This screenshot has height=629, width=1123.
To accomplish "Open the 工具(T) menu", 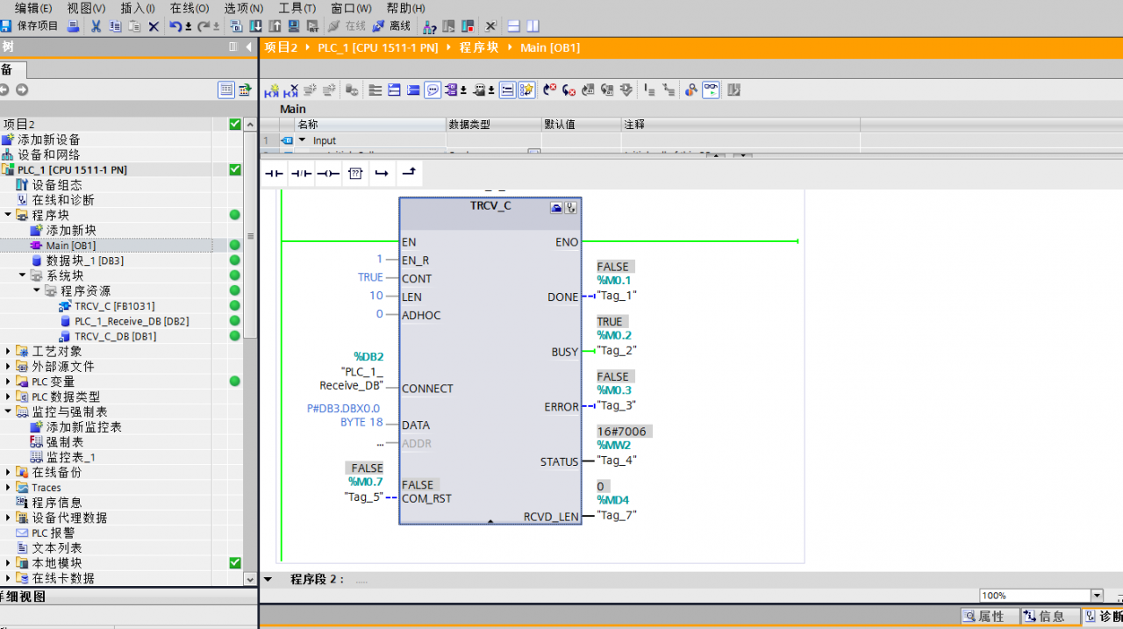I will tap(297, 8).
